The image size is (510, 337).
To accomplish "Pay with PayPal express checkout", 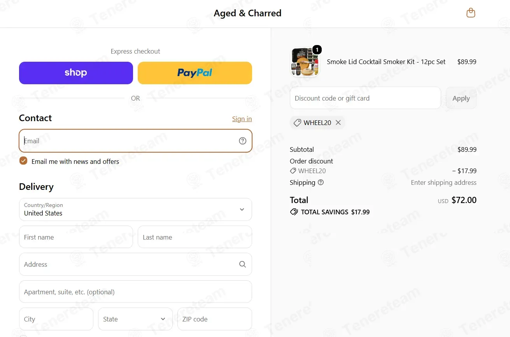I will click(x=195, y=73).
